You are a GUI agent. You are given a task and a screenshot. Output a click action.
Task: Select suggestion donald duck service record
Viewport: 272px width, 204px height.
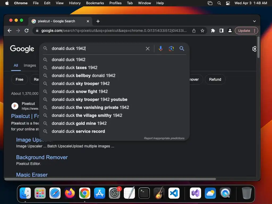[114, 131]
